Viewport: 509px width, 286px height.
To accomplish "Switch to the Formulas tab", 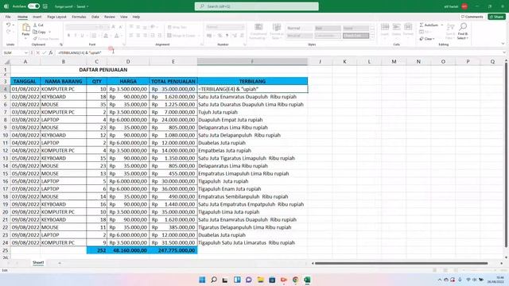I will [79, 17].
